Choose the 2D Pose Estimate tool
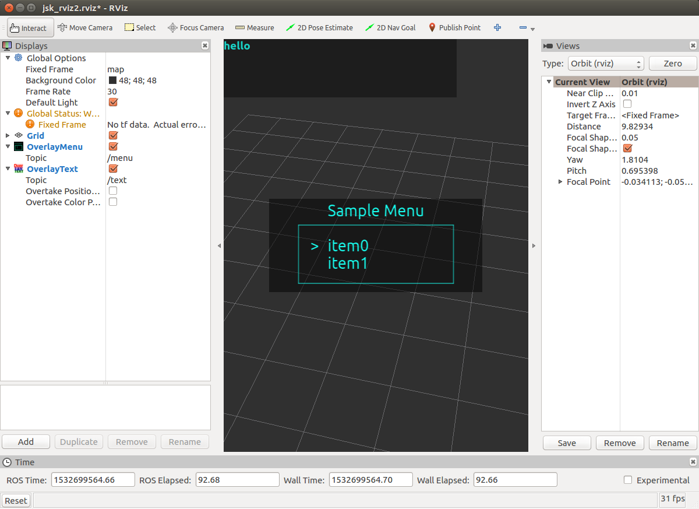The image size is (699, 509). click(x=319, y=27)
